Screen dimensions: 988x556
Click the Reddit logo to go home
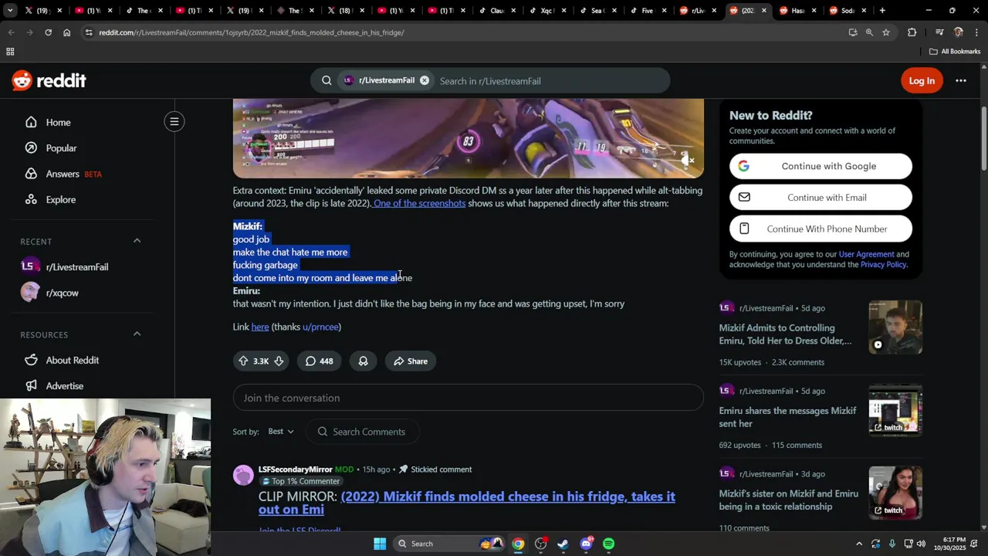click(49, 80)
